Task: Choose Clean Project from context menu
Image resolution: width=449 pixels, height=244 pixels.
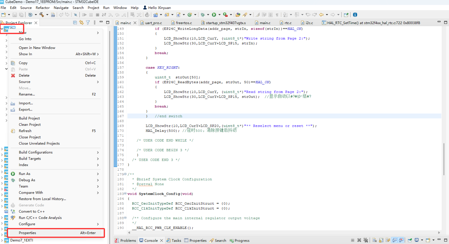Action: pyautogui.click(x=55, y=125)
